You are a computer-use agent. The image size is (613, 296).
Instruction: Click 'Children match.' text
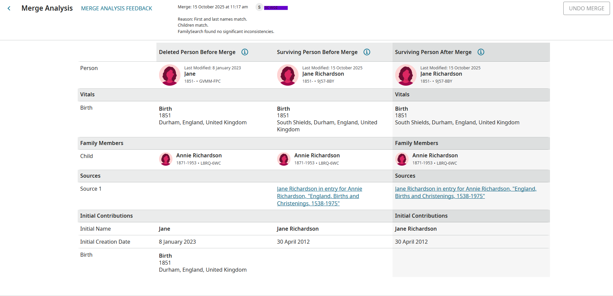(x=193, y=25)
